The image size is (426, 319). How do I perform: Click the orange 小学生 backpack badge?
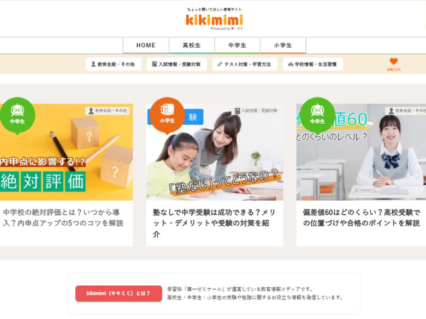(x=167, y=115)
